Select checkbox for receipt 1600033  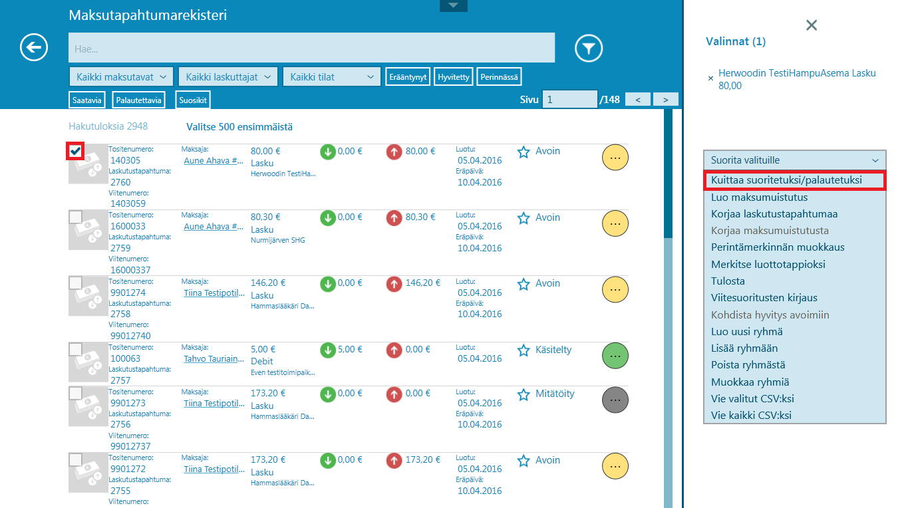[x=76, y=217]
